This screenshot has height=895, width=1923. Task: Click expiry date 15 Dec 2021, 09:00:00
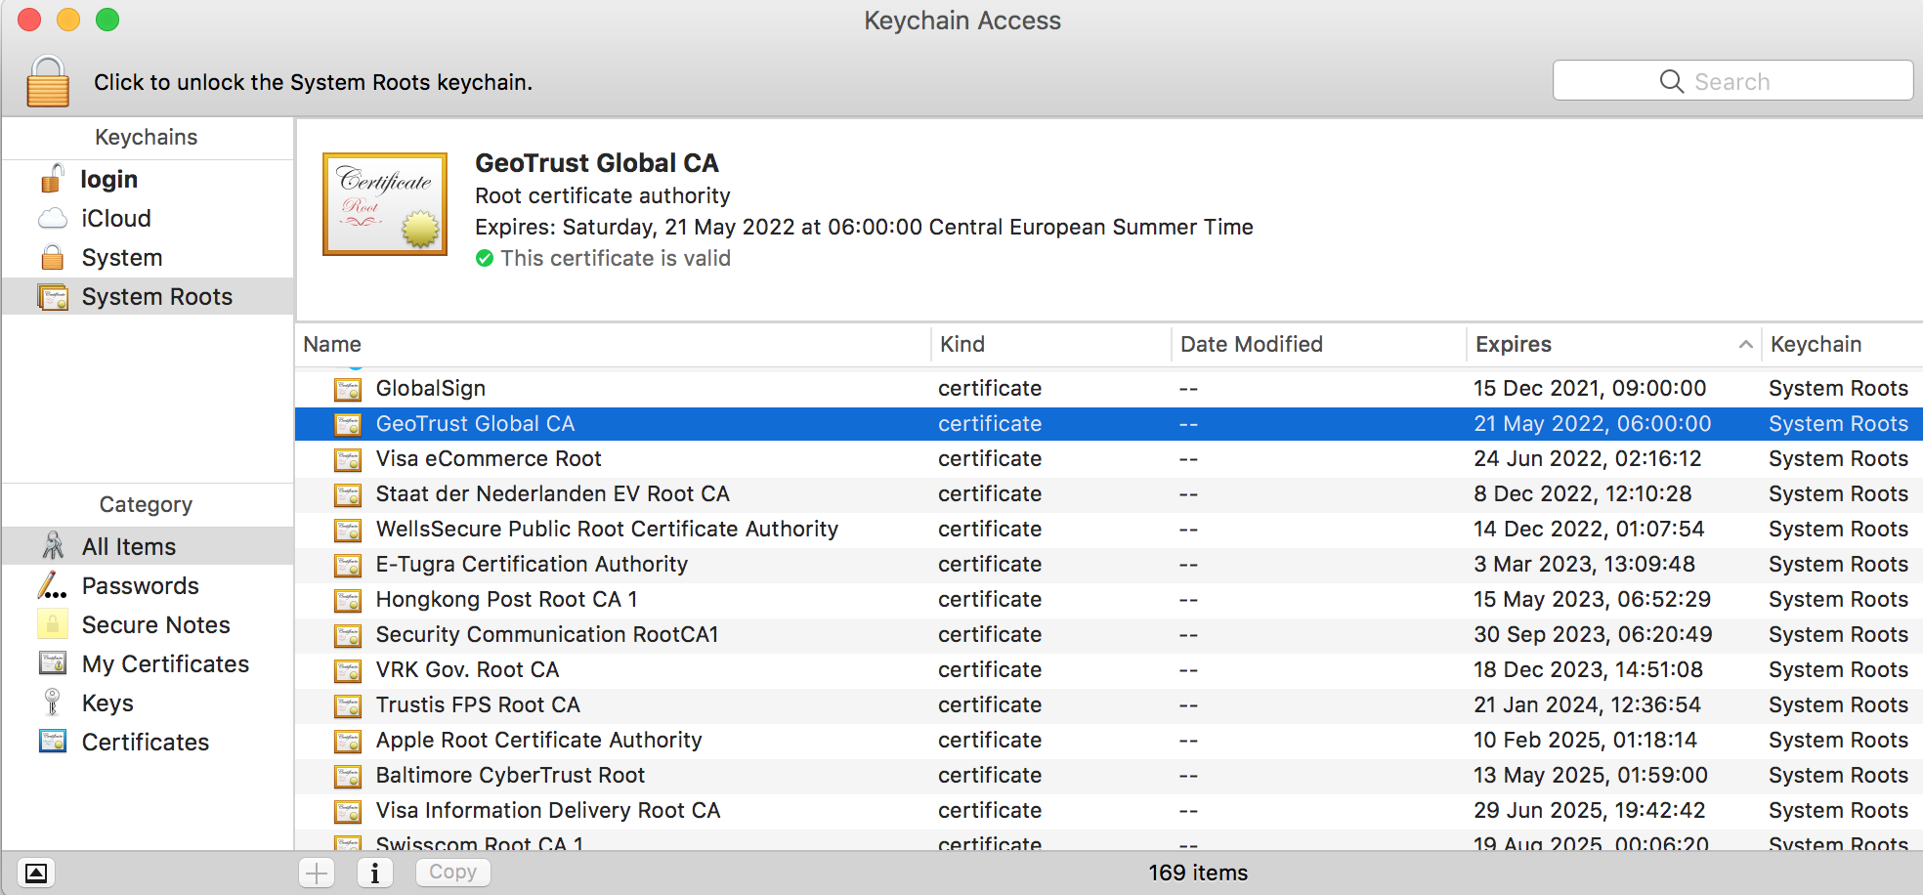tap(1590, 388)
